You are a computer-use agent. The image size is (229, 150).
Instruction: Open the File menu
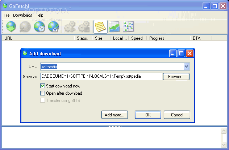click(7, 15)
